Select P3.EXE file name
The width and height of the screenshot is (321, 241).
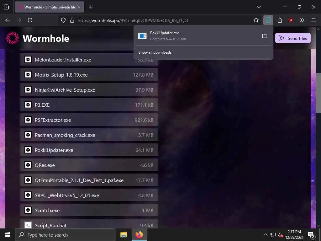point(42,105)
